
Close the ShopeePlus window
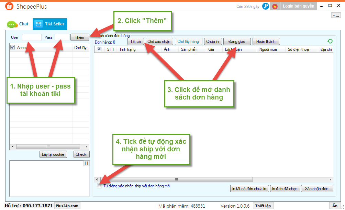coord(339,6)
